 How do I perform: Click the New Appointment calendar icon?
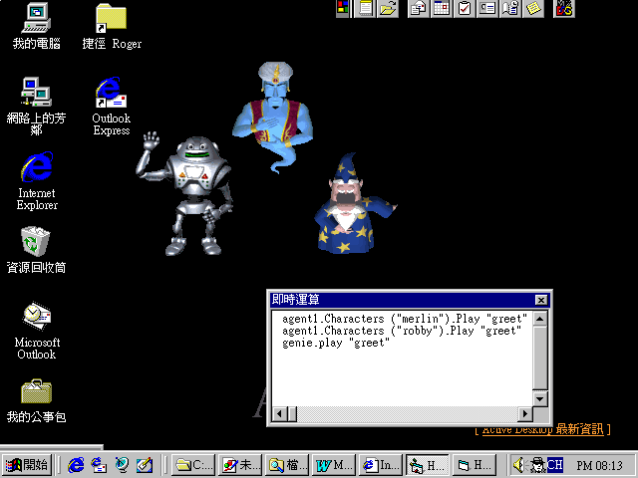(441, 9)
